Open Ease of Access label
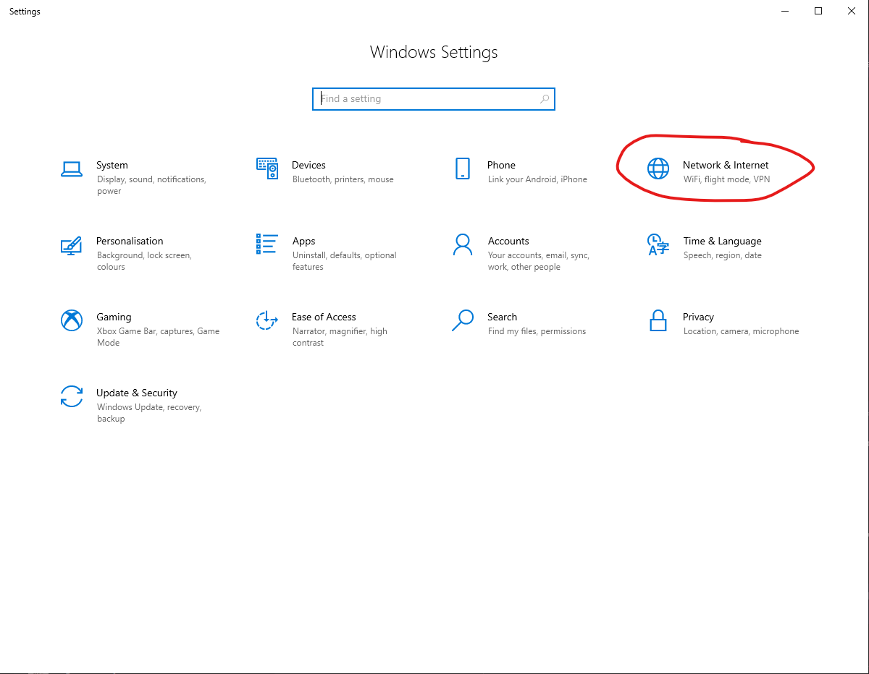 [x=324, y=317]
